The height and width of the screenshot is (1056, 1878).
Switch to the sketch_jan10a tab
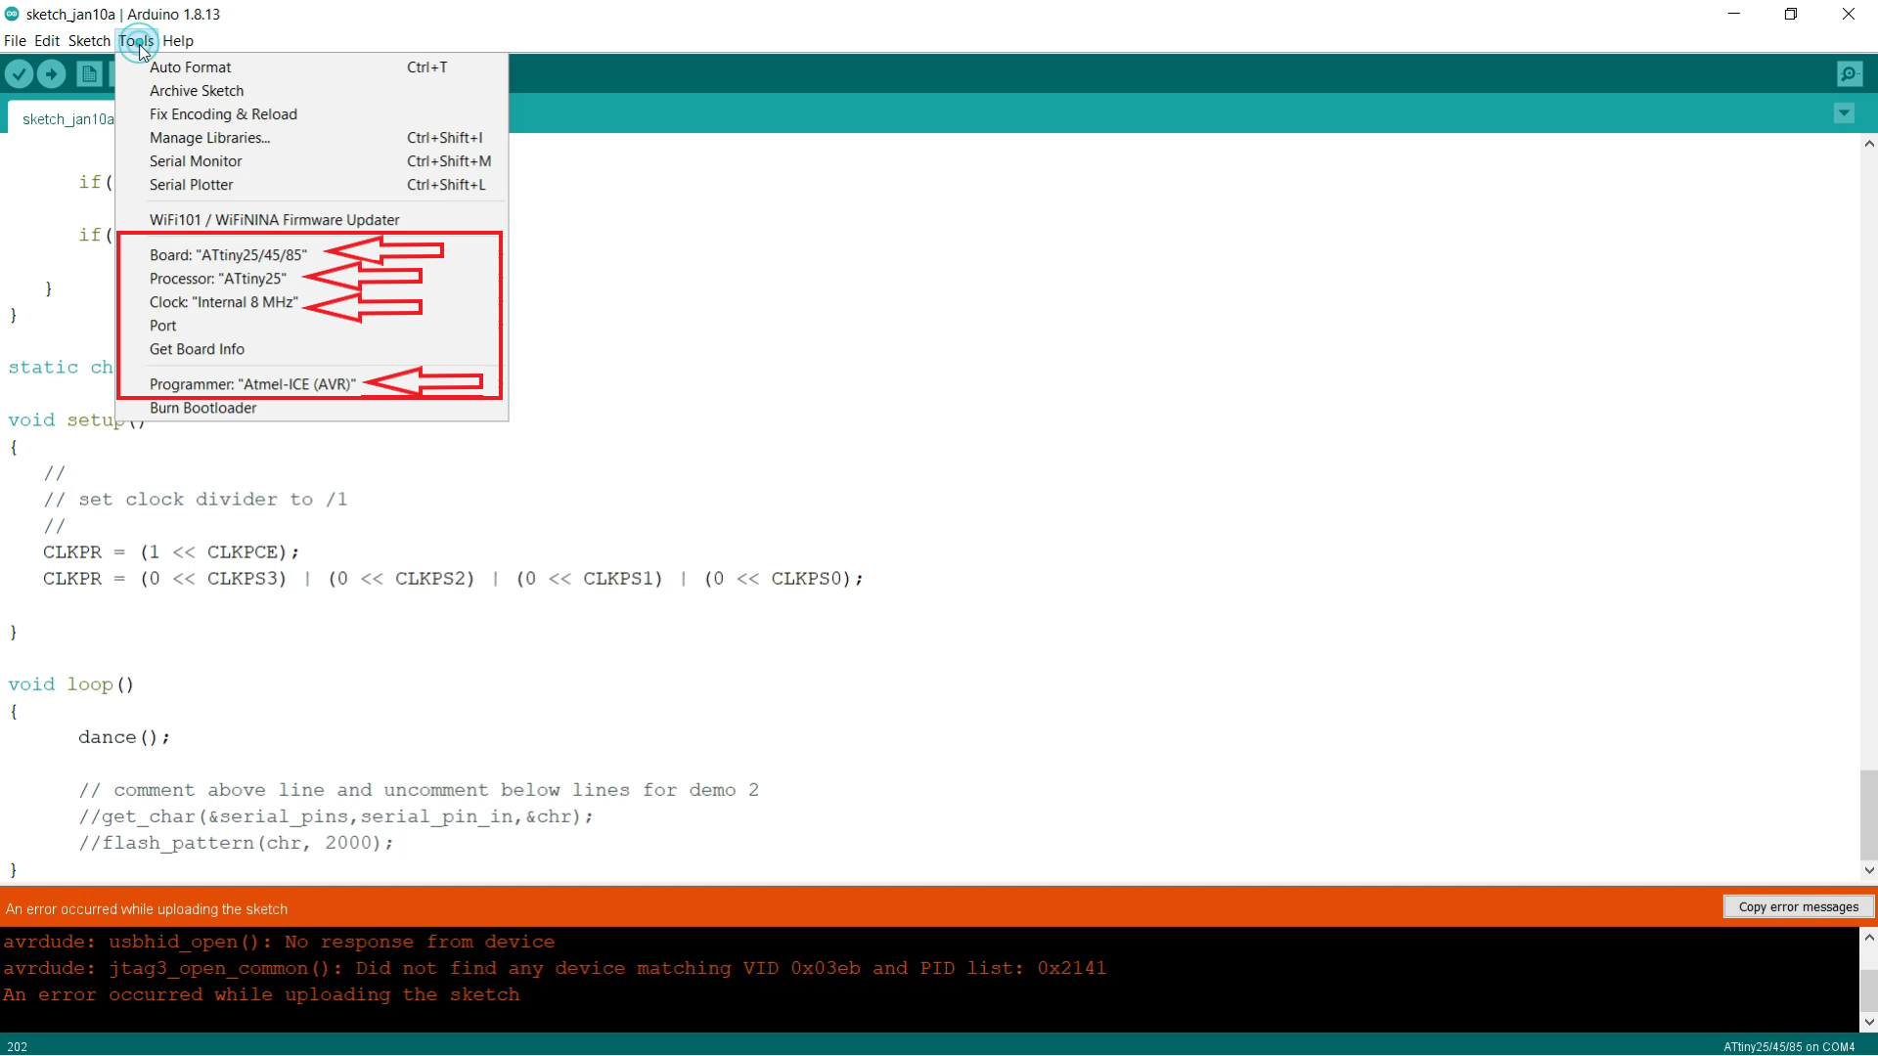point(67,119)
